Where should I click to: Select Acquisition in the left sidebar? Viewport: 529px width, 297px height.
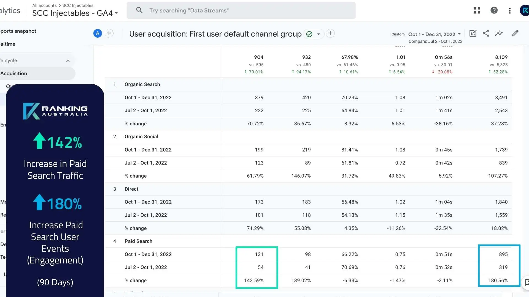[14, 73]
